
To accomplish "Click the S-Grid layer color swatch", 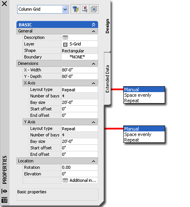I will 65,44.
